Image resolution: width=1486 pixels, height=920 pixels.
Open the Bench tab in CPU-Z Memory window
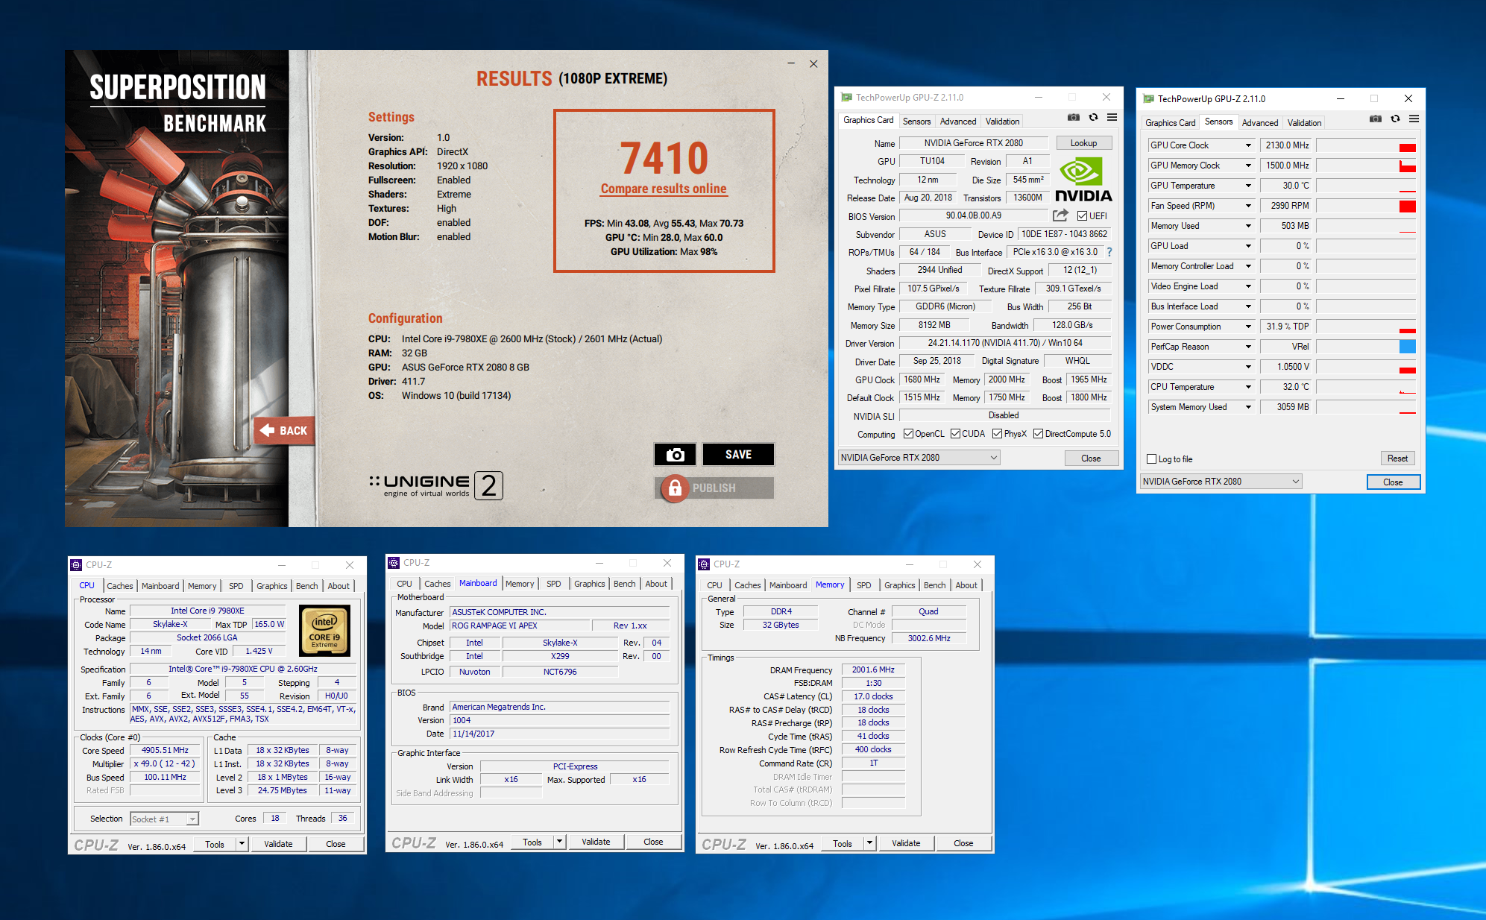(x=934, y=585)
